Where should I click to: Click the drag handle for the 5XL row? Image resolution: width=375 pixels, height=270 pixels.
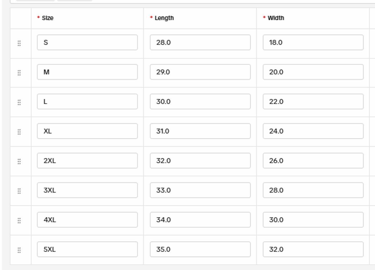coord(19,250)
